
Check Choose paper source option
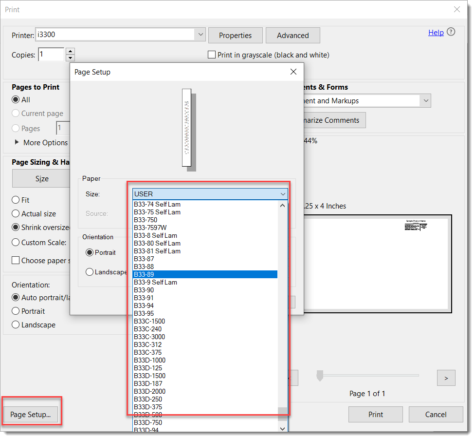coord(16,261)
